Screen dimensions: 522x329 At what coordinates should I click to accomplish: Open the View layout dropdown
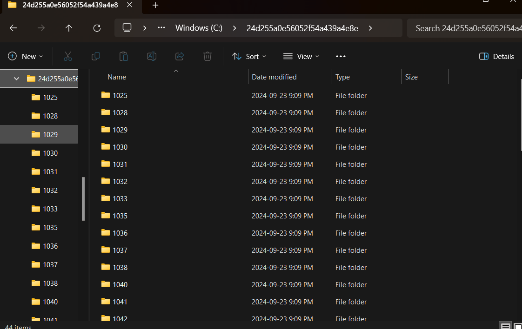(301, 57)
